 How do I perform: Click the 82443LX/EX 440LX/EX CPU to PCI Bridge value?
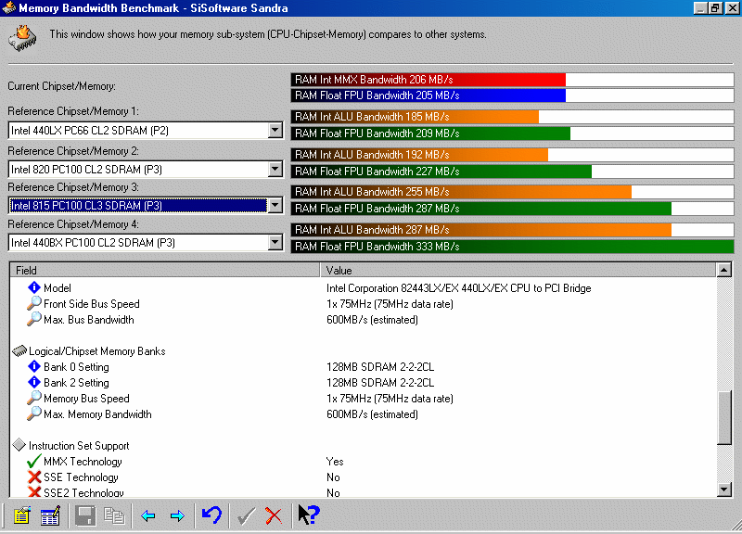[x=458, y=288]
